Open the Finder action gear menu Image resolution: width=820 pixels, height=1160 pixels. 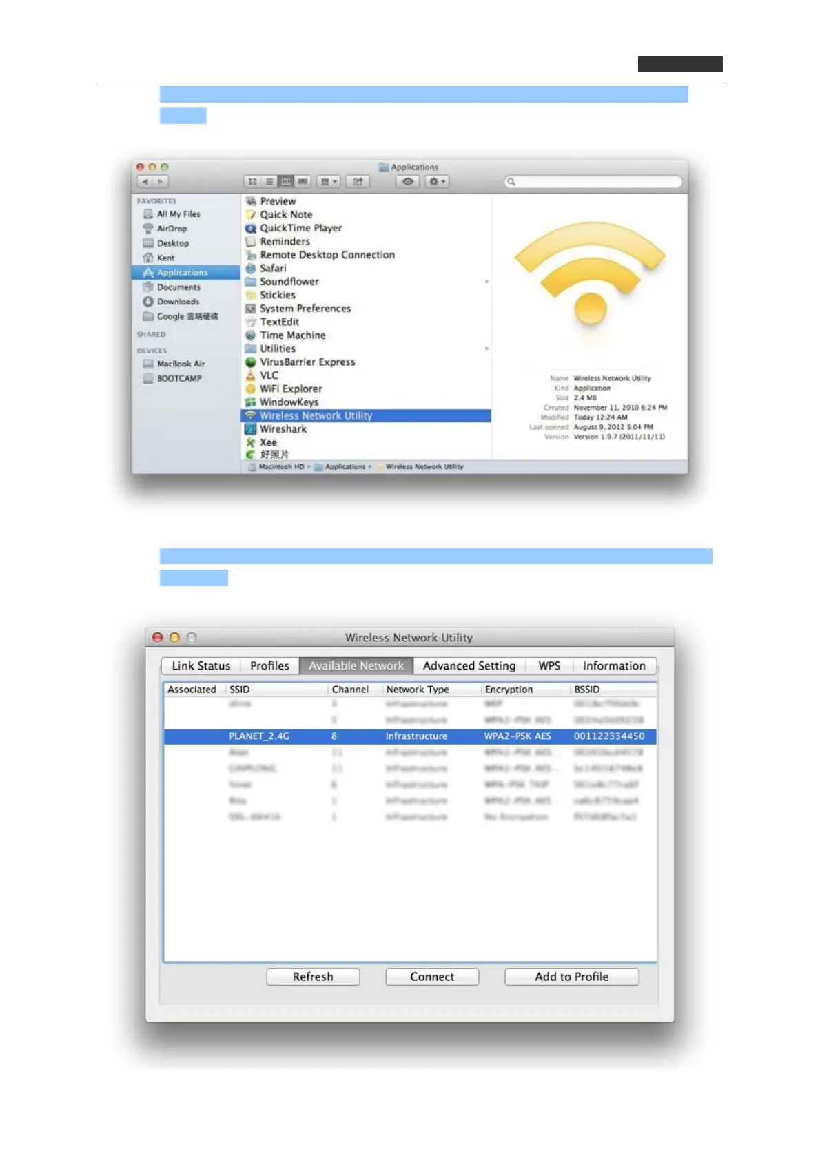(x=437, y=182)
